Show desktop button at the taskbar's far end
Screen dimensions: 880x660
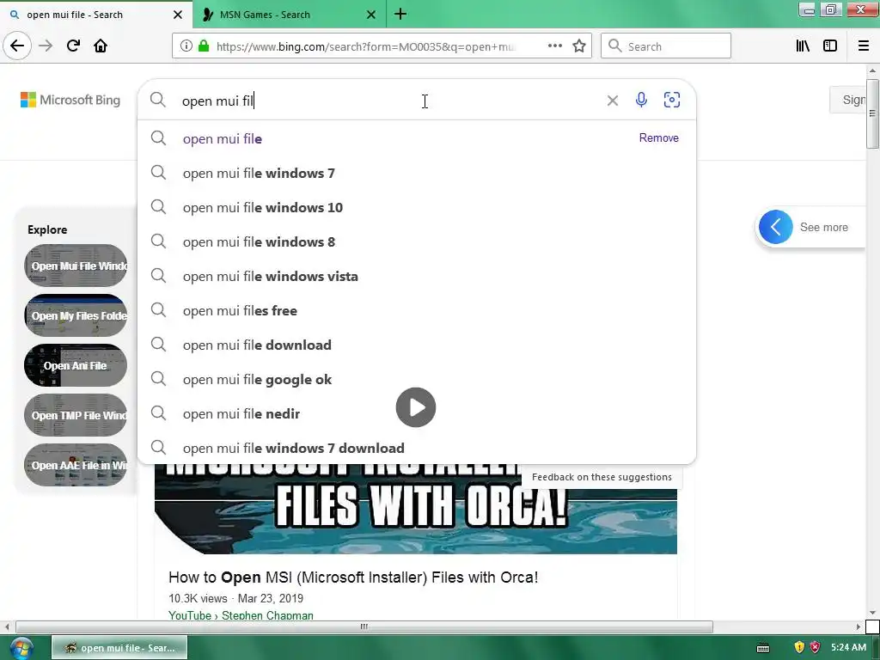(x=874, y=648)
